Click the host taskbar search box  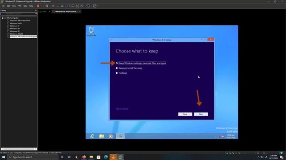(x=33, y=157)
